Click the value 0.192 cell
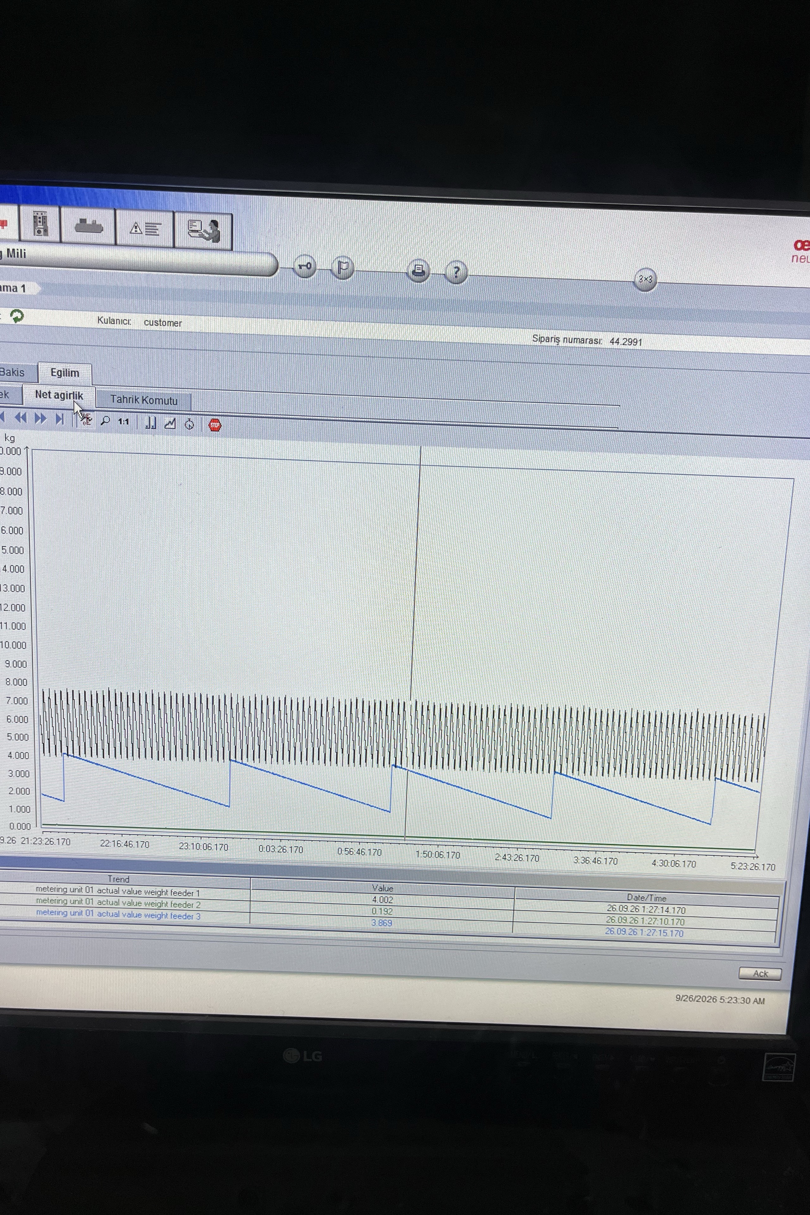 pos(382,912)
